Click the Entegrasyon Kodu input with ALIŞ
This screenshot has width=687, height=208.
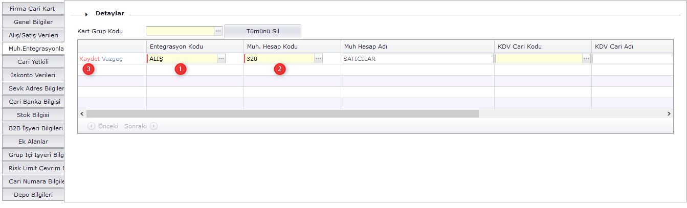(x=182, y=59)
